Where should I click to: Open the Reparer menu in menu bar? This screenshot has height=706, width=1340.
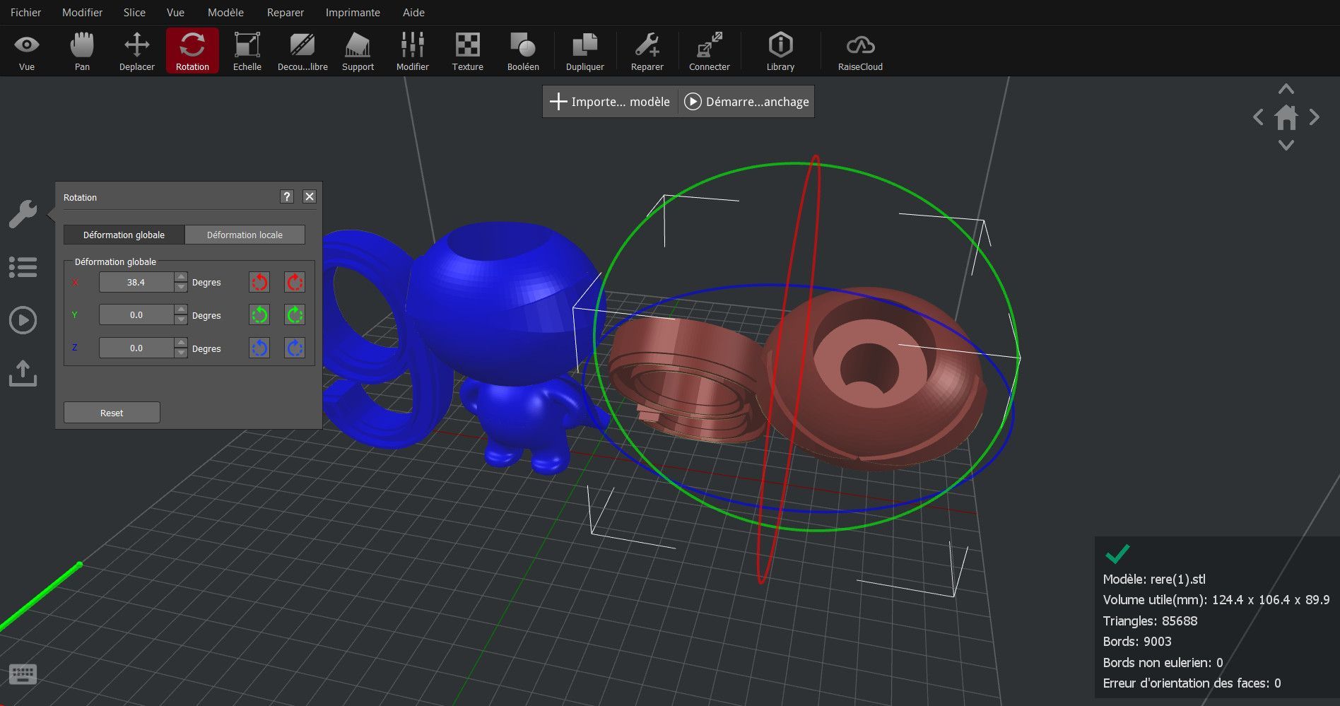click(285, 13)
